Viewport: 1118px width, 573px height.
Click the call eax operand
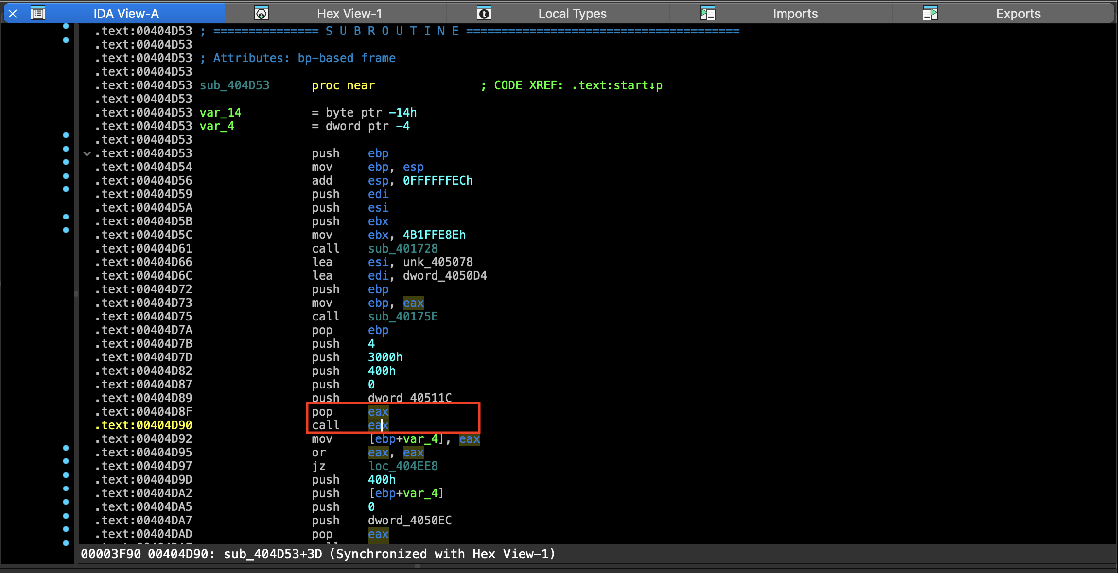click(x=378, y=425)
